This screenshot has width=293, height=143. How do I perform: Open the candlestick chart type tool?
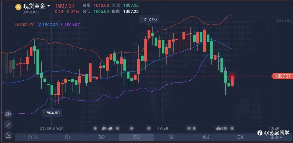point(8,114)
